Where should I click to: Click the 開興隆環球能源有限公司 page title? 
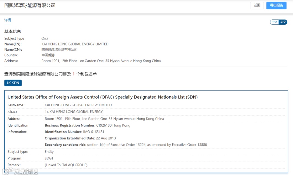[x=30, y=5]
